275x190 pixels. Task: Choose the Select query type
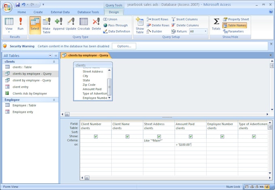(x=35, y=25)
